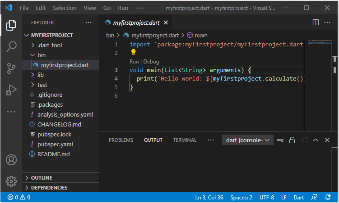Viewport: 339px width, 203px height.
Task: Click errors and warnings count in status bar
Action: click(x=19, y=198)
